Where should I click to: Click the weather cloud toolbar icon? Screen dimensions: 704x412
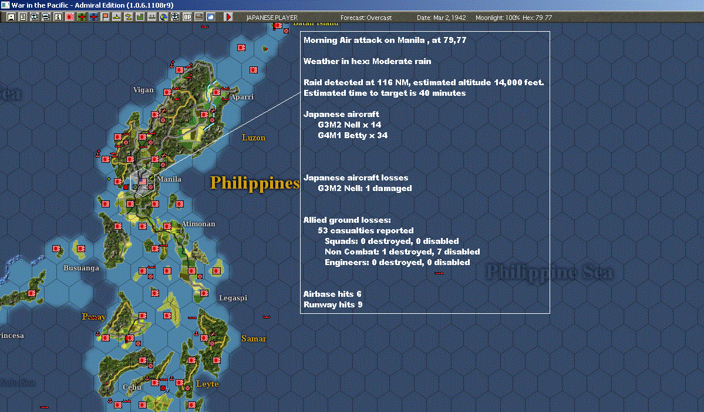[210, 17]
